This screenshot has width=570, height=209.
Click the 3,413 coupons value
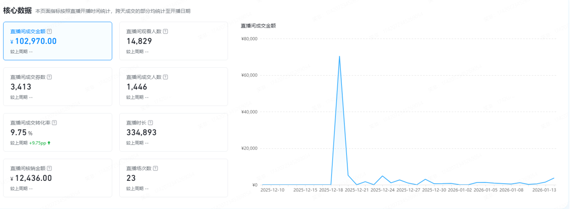pos(21,87)
